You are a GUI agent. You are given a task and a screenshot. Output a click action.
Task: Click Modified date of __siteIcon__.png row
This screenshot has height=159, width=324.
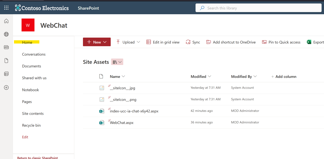pyautogui.click(x=205, y=99)
